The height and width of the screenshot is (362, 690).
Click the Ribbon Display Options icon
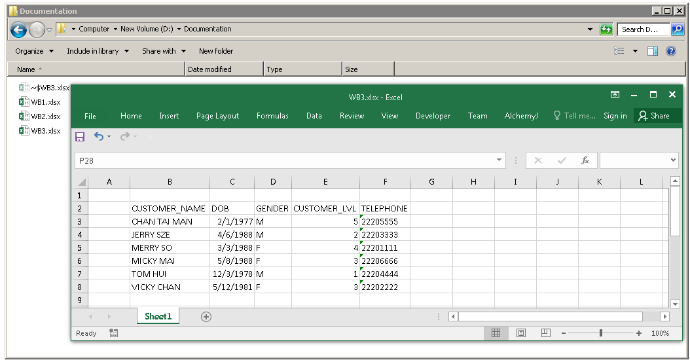pos(615,95)
